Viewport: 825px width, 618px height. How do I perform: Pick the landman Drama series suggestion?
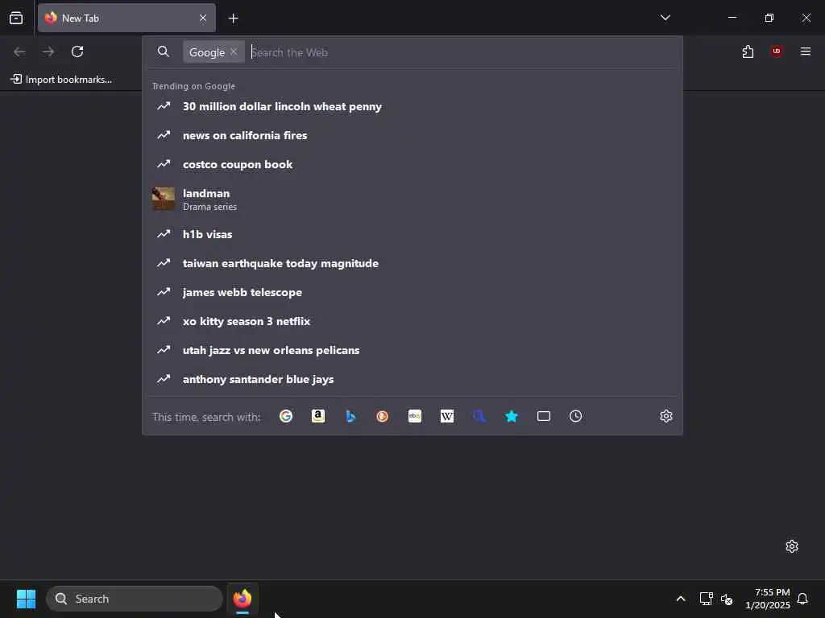pyautogui.click(x=412, y=200)
